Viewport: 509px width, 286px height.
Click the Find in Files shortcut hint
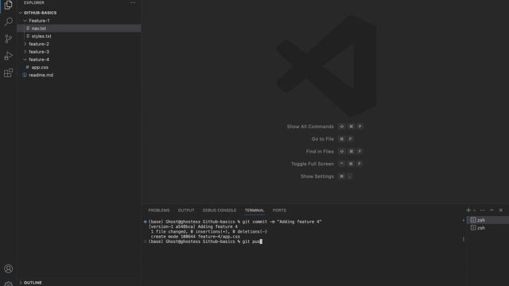pyautogui.click(x=334, y=152)
